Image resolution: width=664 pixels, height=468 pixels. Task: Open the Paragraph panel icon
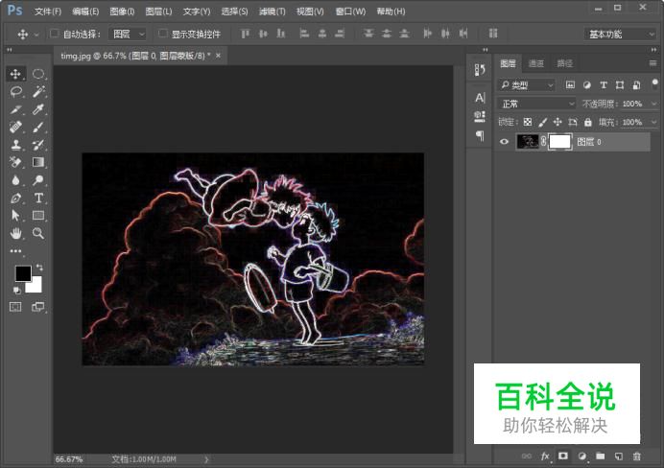tap(480, 135)
